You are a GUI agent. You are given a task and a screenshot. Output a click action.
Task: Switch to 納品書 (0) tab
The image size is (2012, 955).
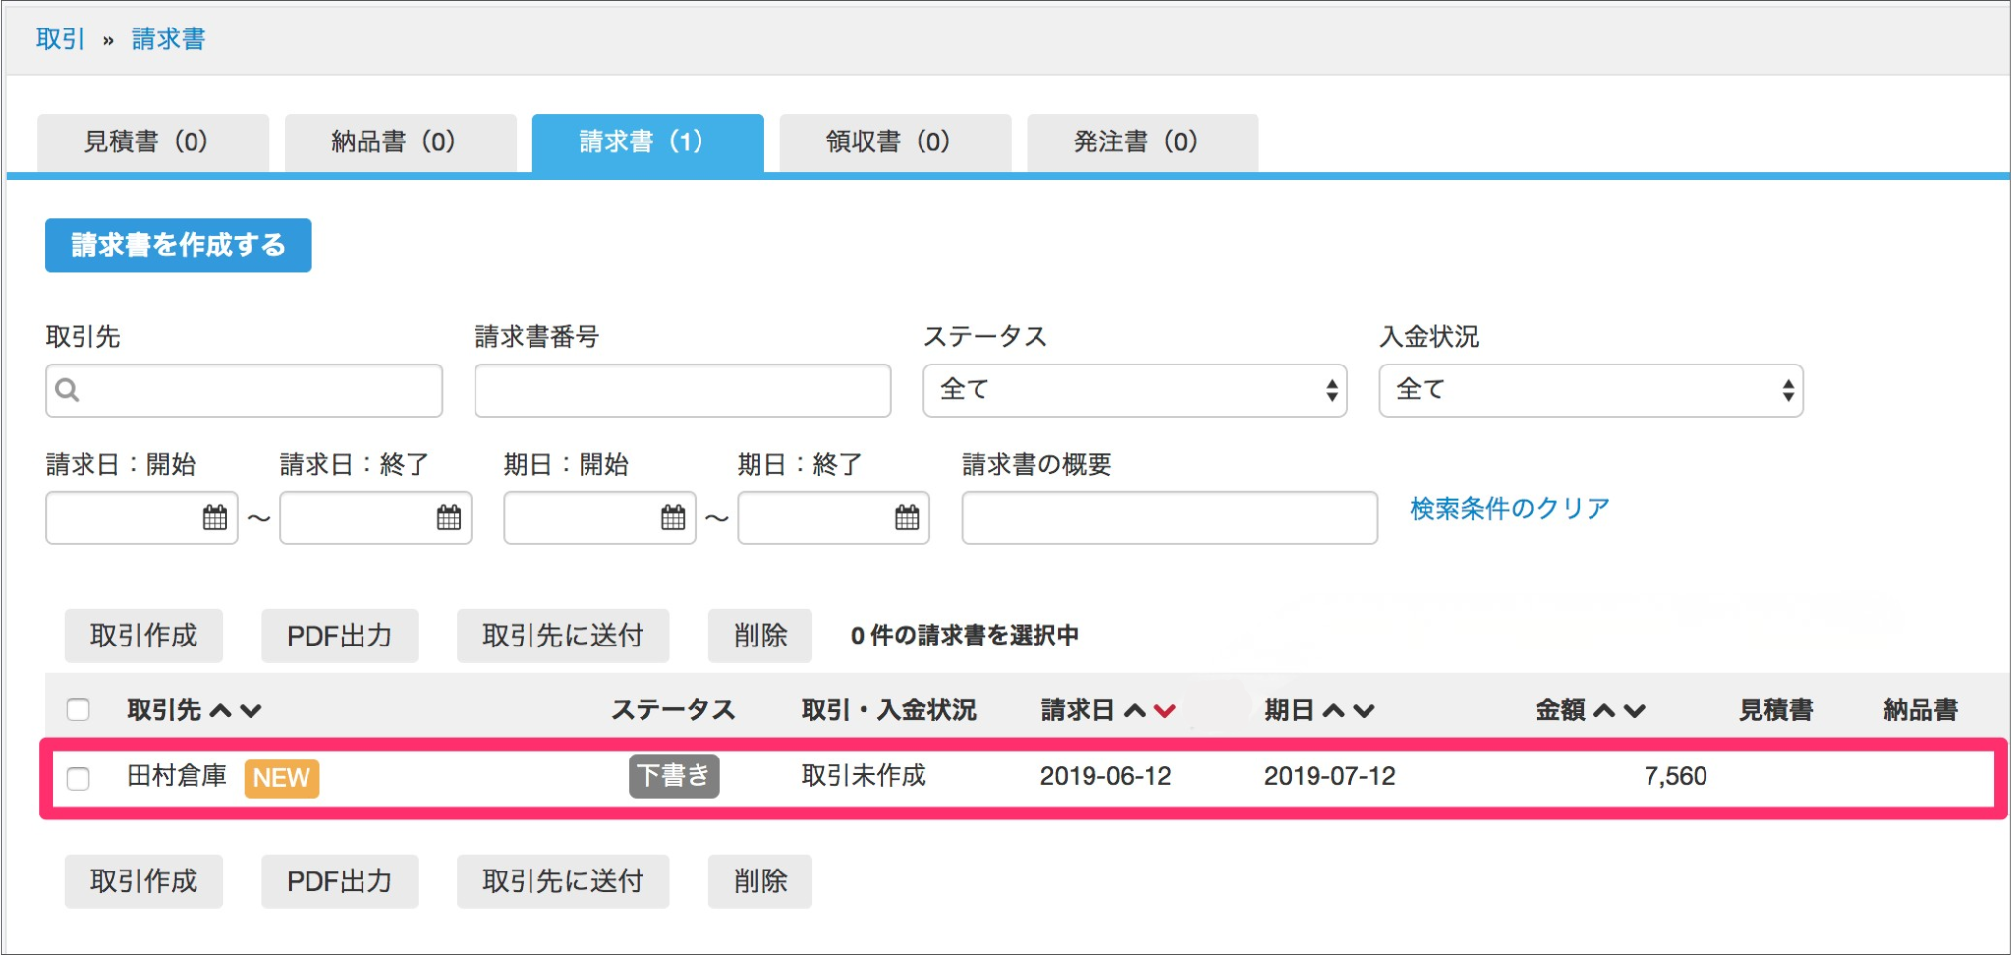tap(401, 142)
